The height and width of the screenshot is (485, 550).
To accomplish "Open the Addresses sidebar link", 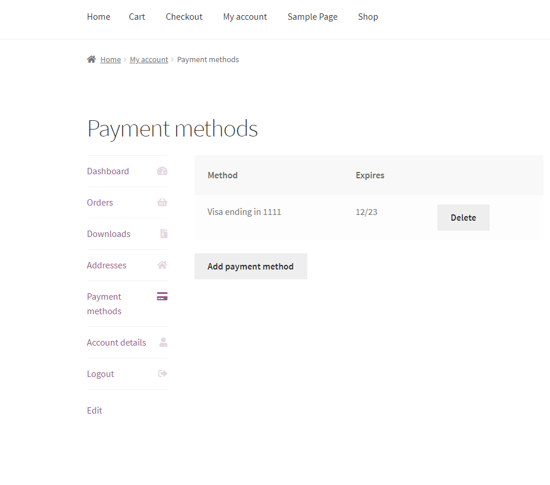I will click(x=107, y=265).
